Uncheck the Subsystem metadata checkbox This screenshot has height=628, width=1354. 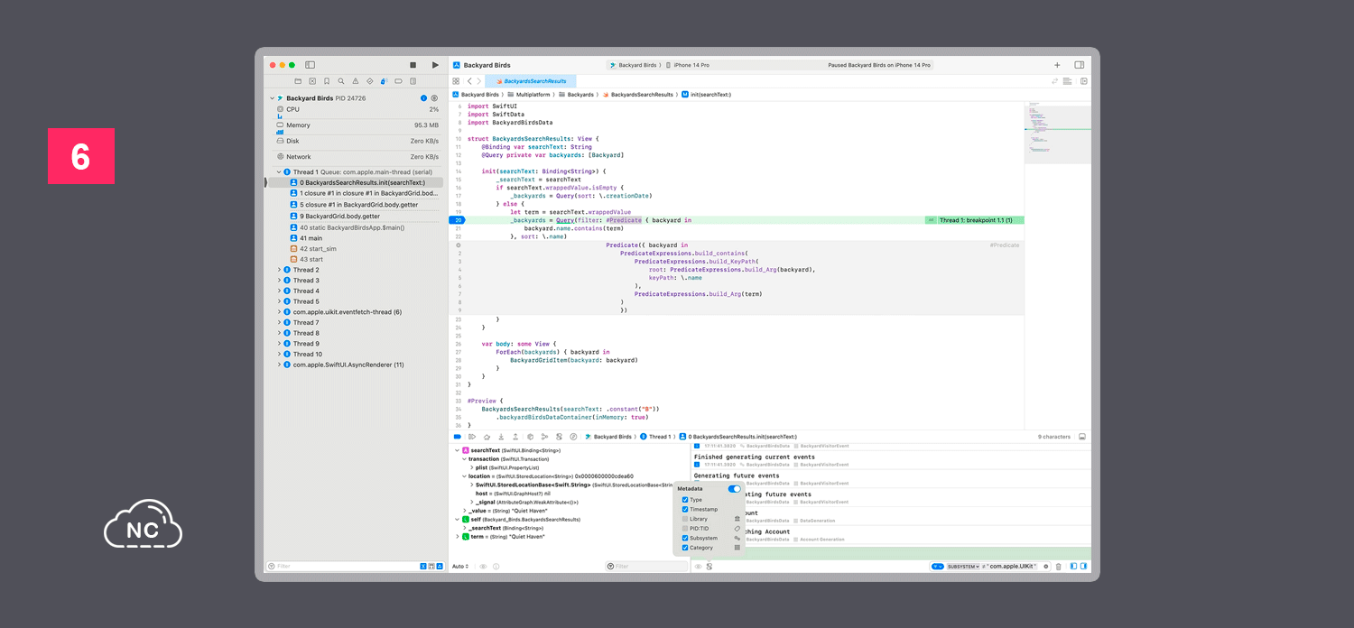point(685,539)
